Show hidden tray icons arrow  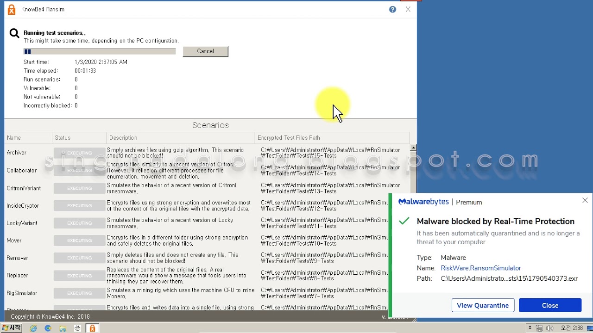point(530,328)
